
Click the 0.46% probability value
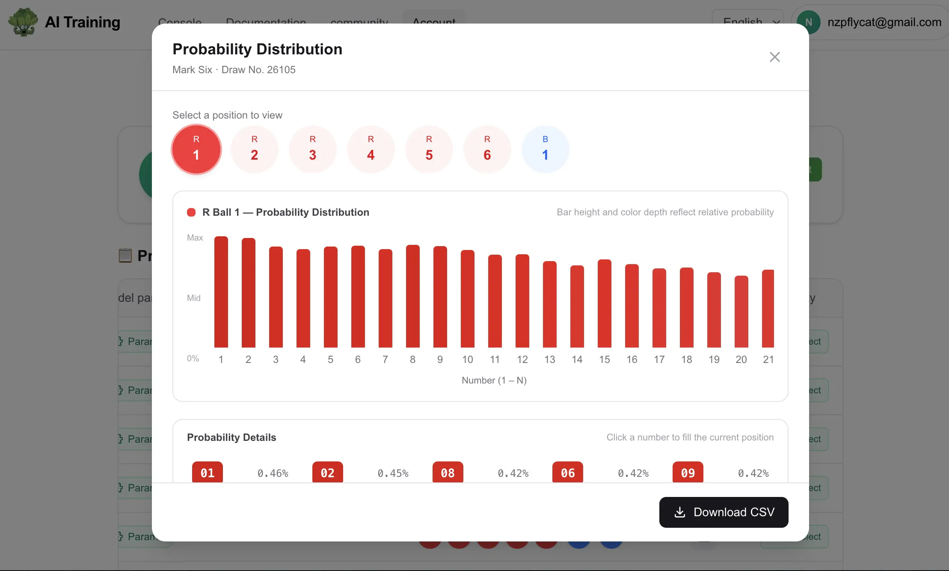pyautogui.click(x=273, y=473)
